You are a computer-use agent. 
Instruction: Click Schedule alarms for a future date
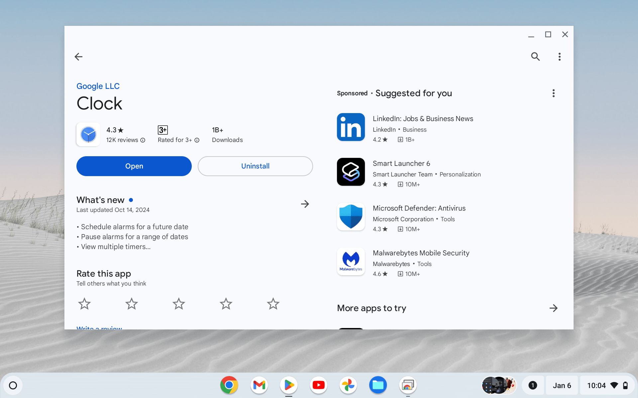coord(135,227)
